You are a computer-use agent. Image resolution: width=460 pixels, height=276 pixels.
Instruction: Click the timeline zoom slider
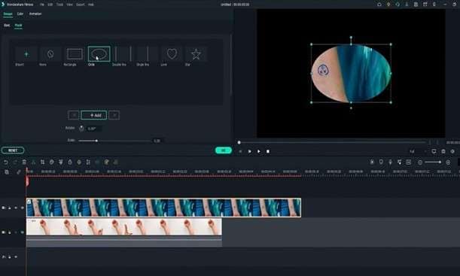tap(433, 162)
